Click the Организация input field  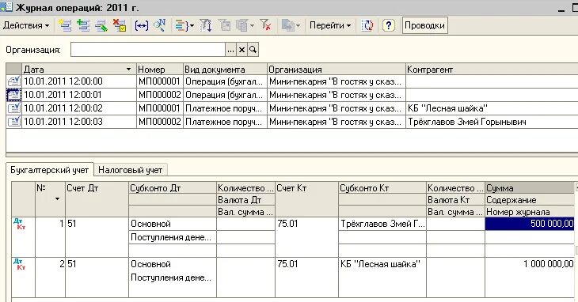tap(148, 50)
